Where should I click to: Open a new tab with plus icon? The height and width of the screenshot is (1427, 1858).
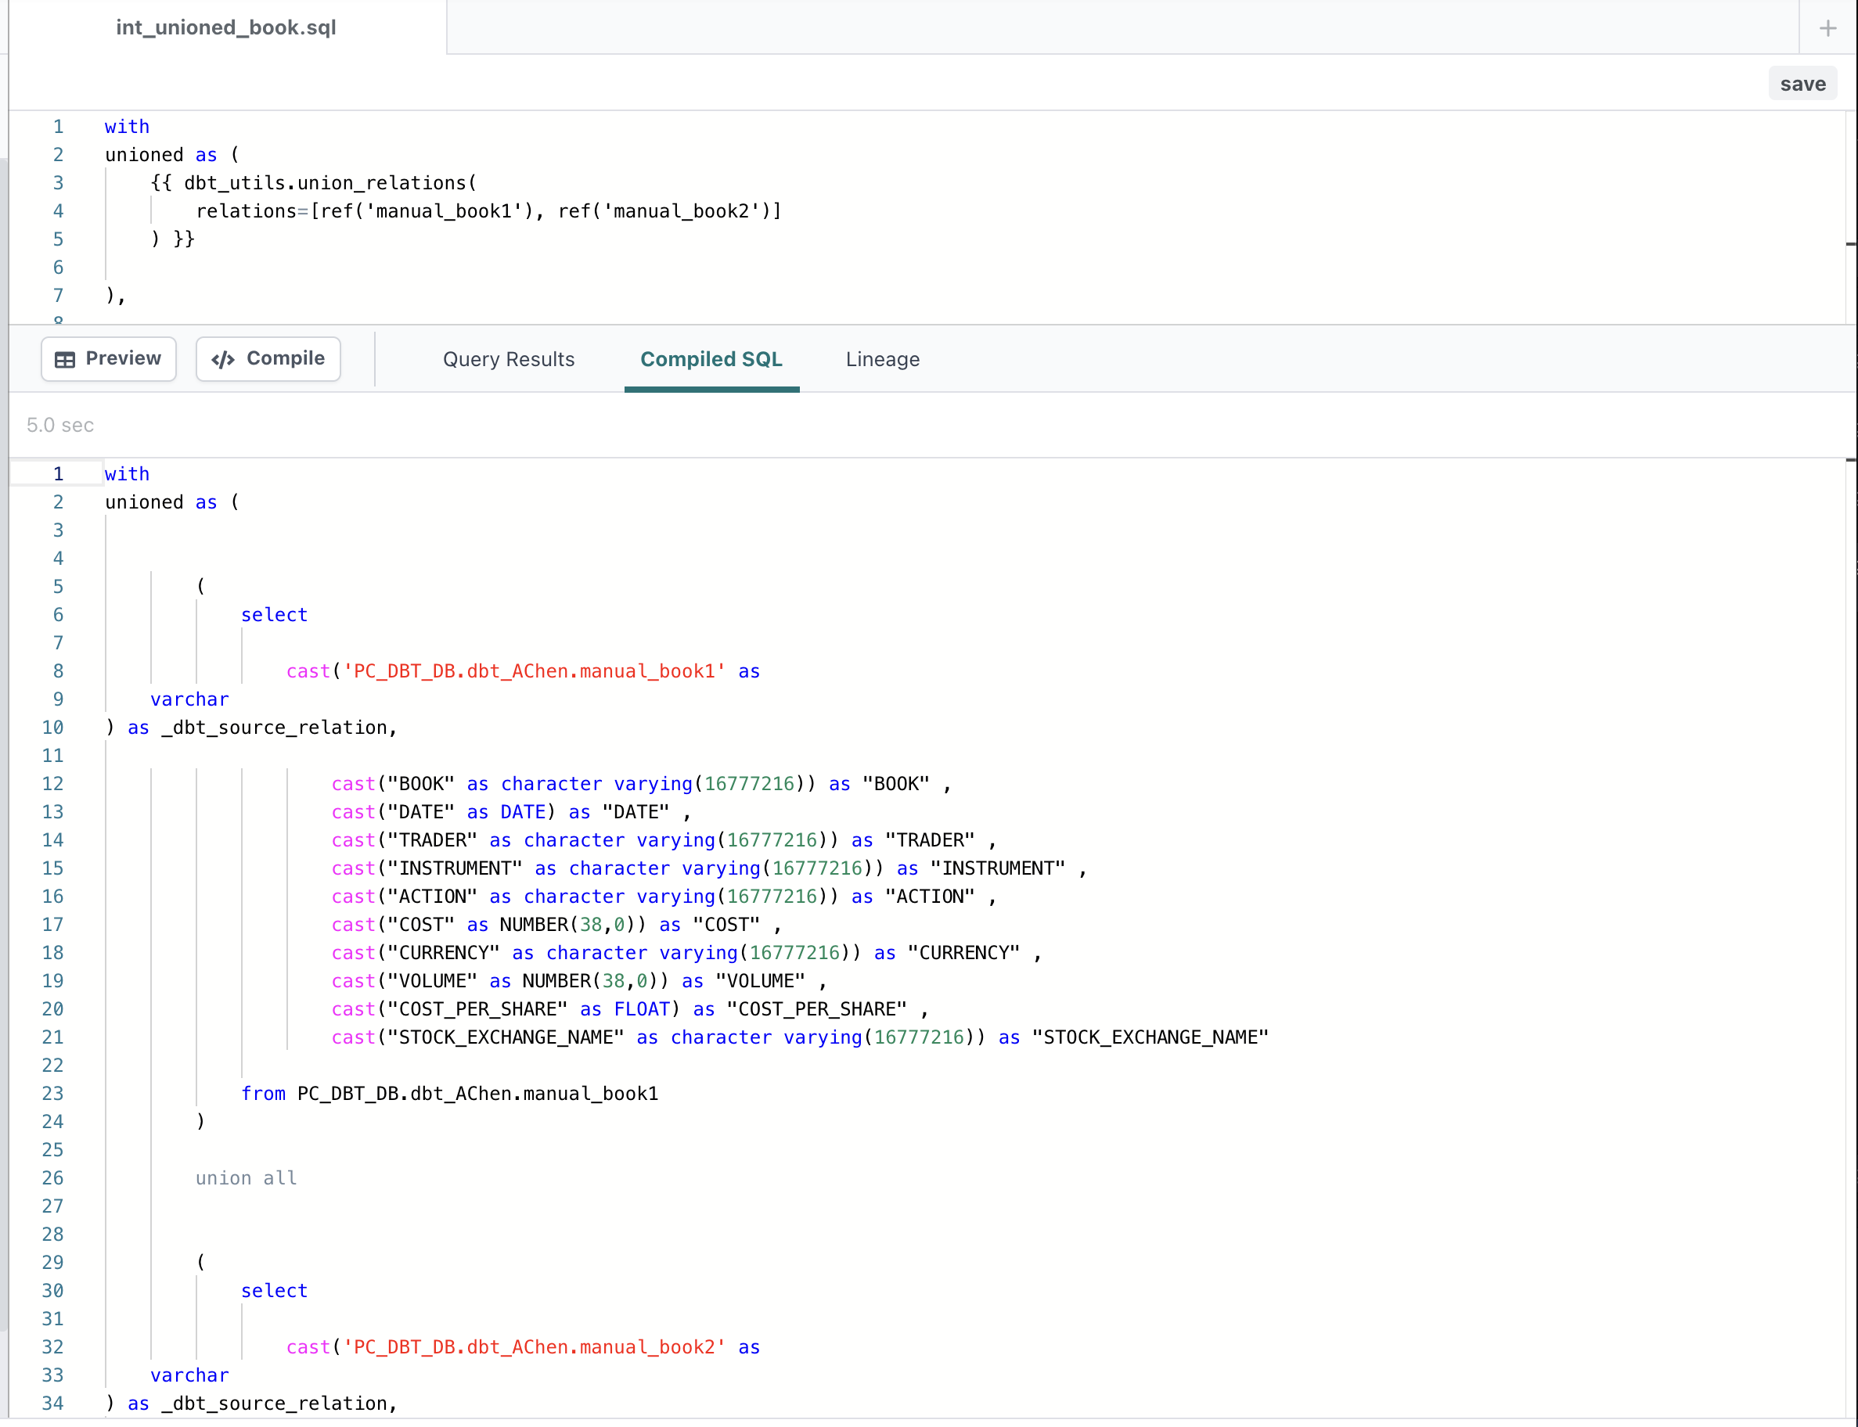tap(1827, 28)
